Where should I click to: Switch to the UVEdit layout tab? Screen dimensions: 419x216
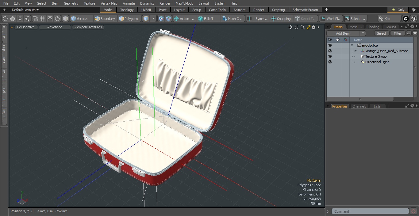click(x=146, y=10)
